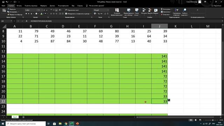The width and height of the screenshot is (224, 126).
Task: Delete cells with Удалить button
Action: [x=150, y=12]
